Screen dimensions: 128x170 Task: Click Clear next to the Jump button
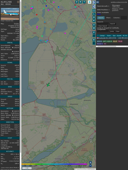click(118, 31)
